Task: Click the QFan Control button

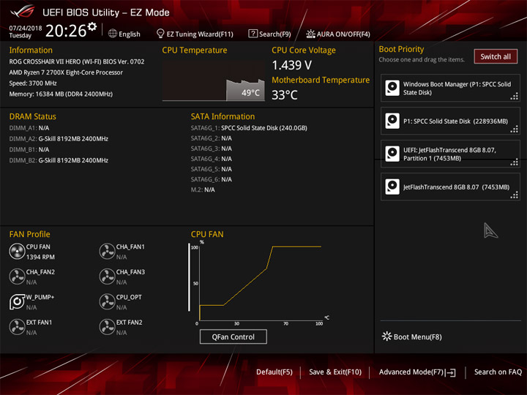Action: 233,337
